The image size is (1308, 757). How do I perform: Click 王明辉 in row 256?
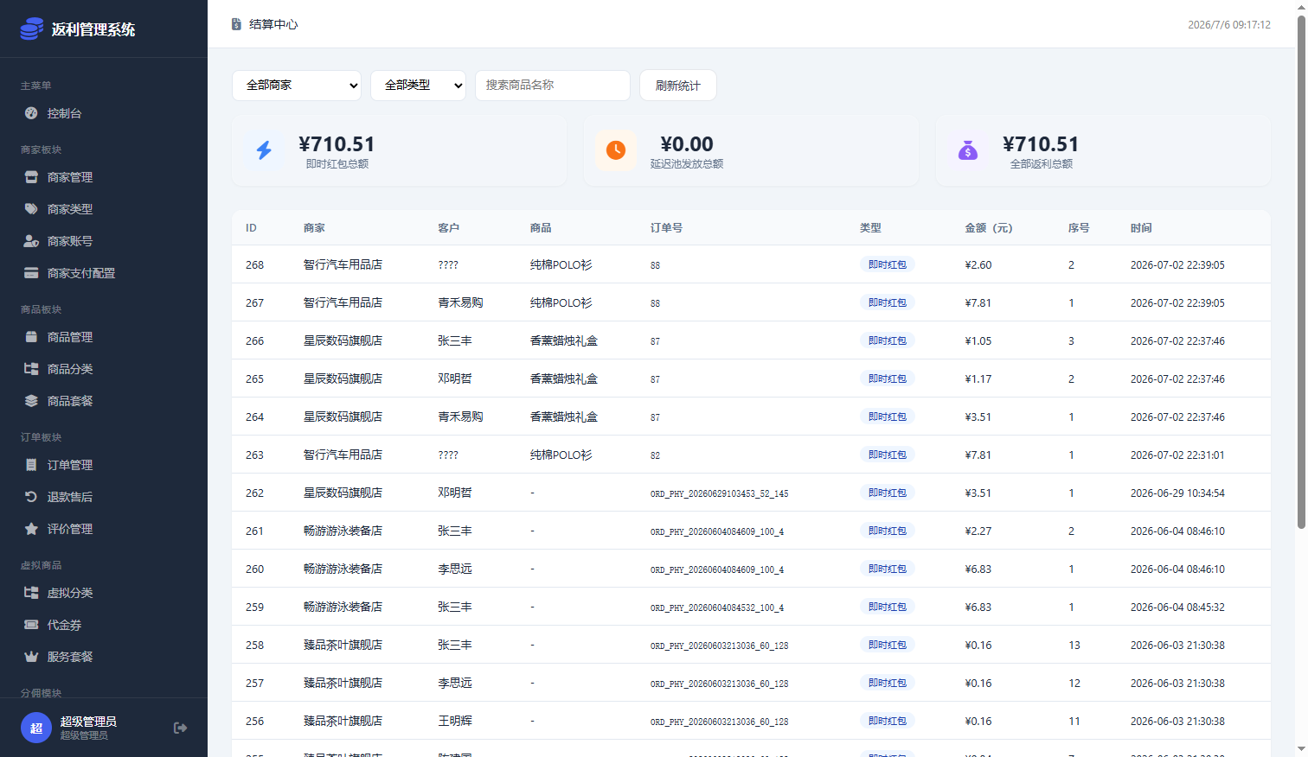(455, 721)
